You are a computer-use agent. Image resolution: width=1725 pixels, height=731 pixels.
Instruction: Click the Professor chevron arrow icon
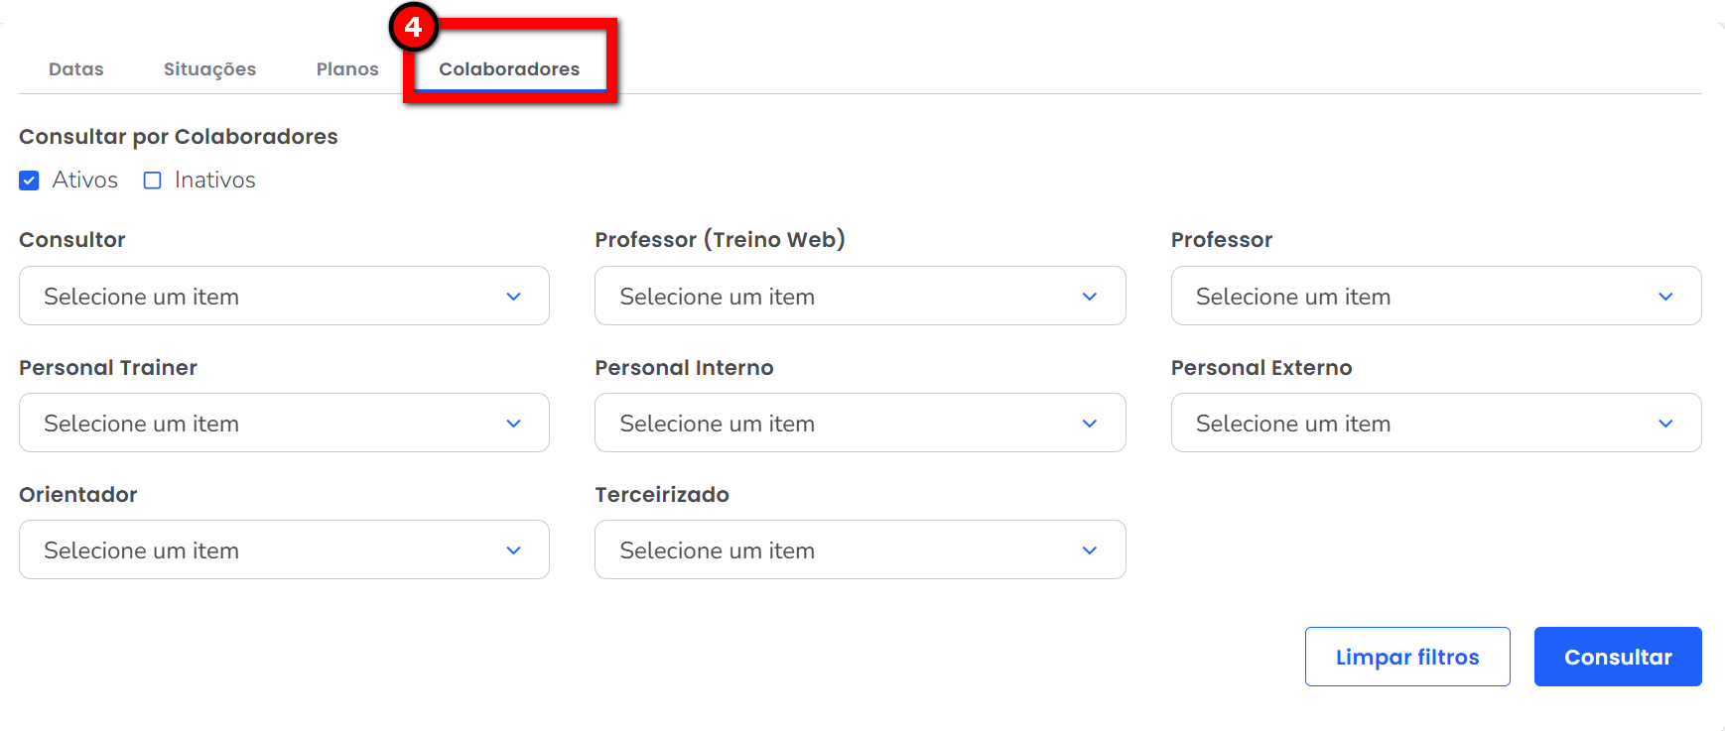(x=1665, y=297)
